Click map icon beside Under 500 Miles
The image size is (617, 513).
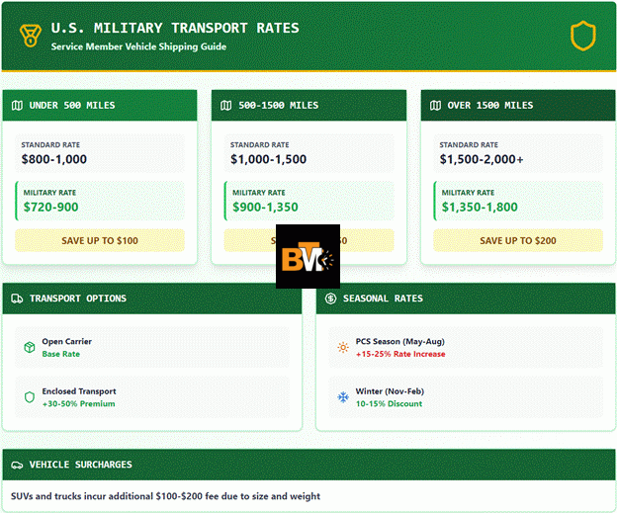(17, 106)
